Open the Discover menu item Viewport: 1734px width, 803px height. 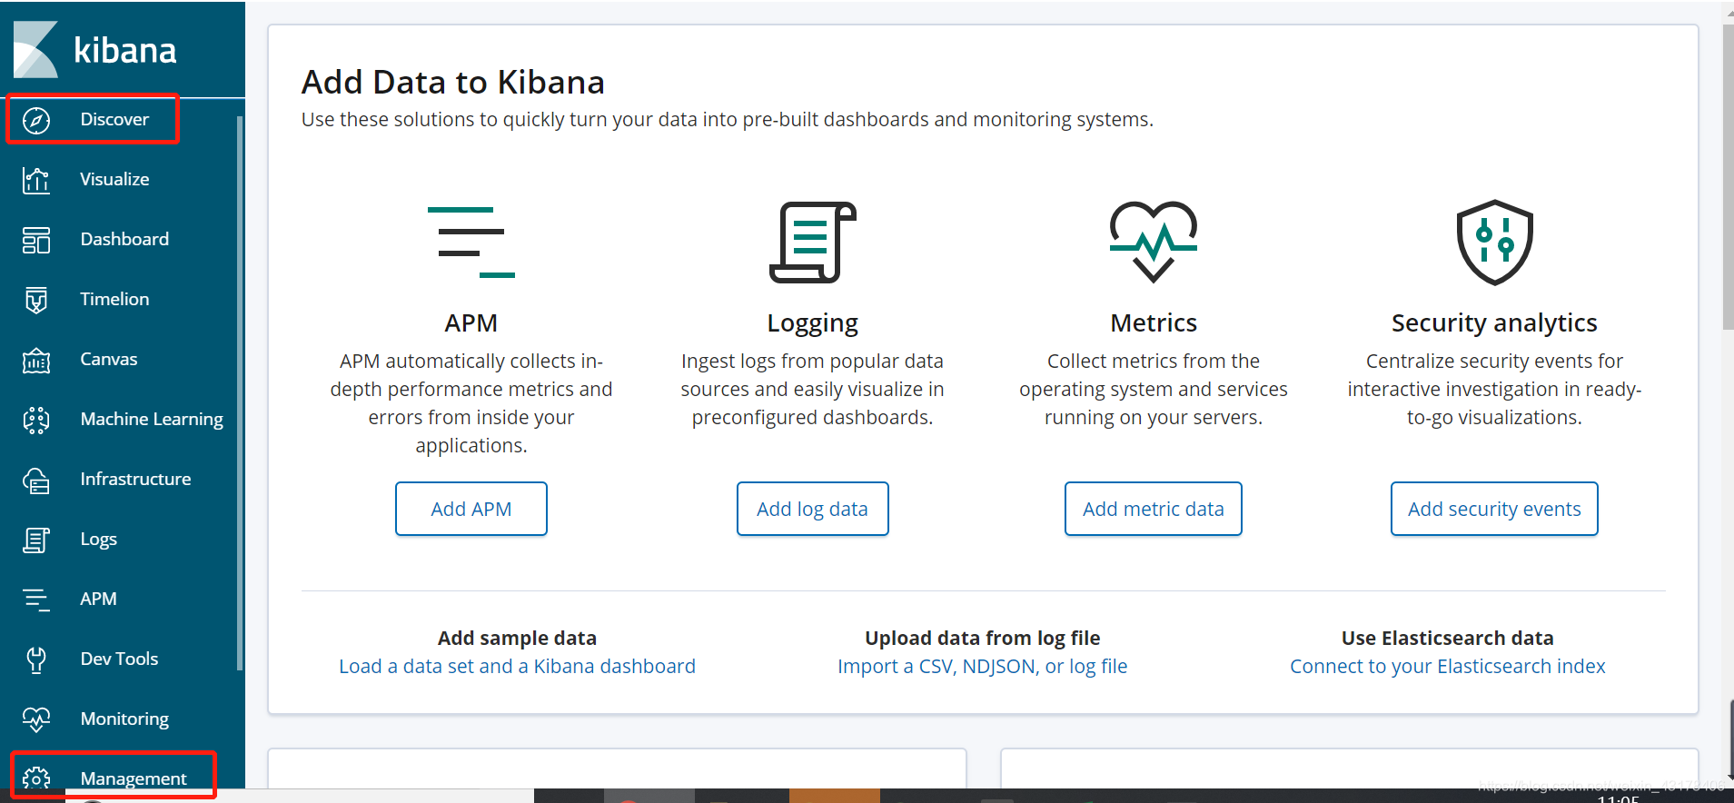[x=114, y=119]
